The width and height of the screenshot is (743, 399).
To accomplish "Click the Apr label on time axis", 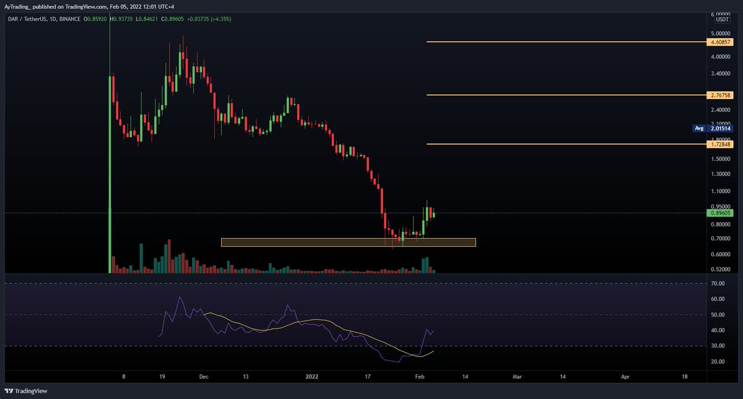I will click(625, 375).
